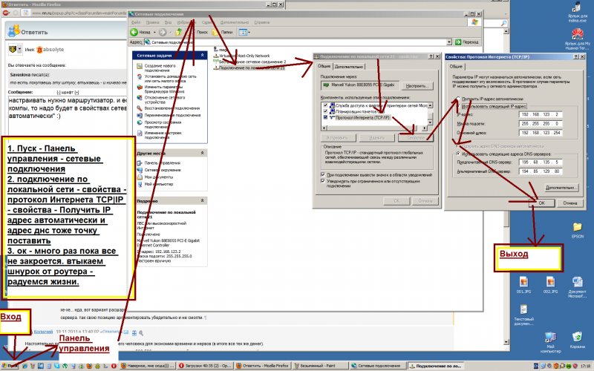Image resolution: width=594 pixels, height=371 pixels.
Task: Open My Computer (Мой компьютер) desktop icon
Action: point(550,341)
